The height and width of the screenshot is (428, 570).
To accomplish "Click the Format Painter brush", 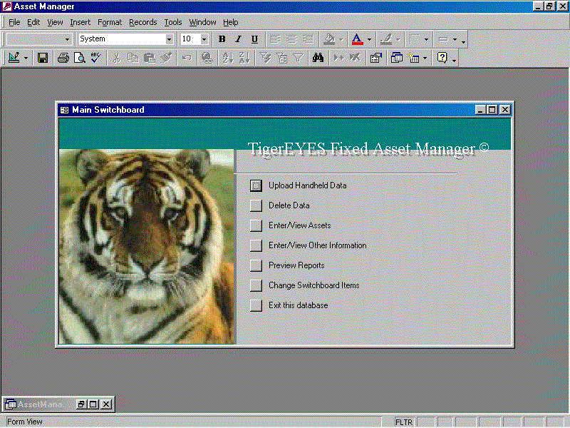I will (166, 58).
